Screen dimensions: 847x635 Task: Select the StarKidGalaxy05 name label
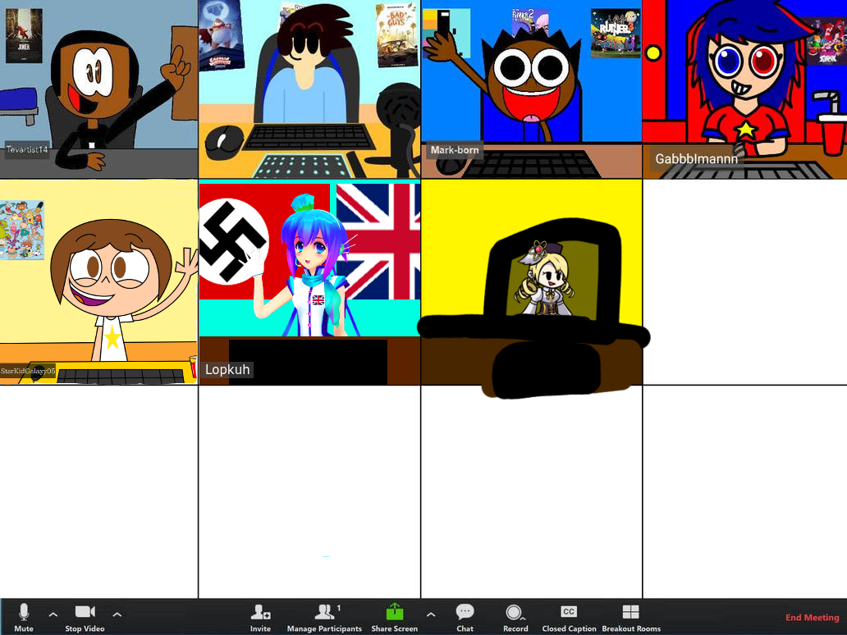coord(28,371)
